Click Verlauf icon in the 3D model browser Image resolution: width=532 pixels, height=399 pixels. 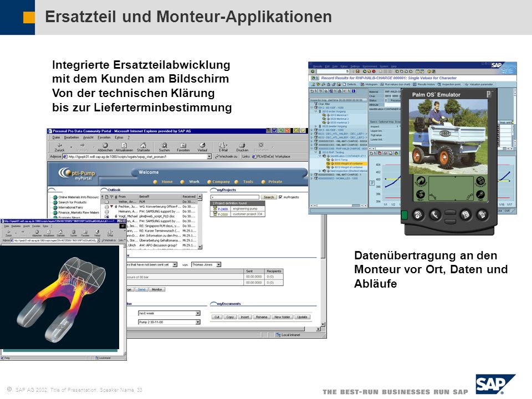(98, 233)
